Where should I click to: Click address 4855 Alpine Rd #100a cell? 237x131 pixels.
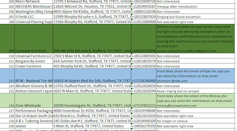[x=92, y=11]
